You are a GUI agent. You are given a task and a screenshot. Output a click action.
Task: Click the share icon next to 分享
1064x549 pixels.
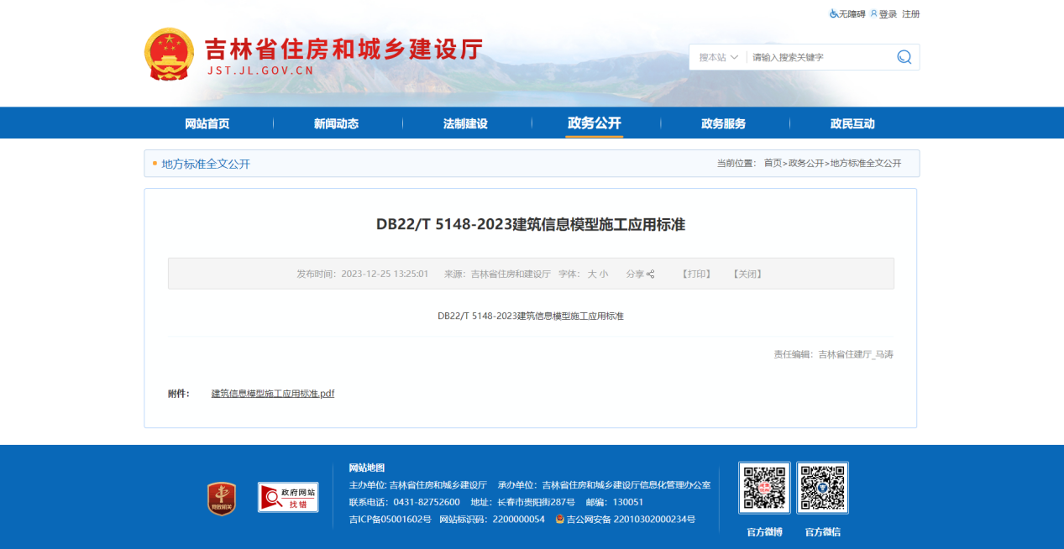(x=651, y=274)
